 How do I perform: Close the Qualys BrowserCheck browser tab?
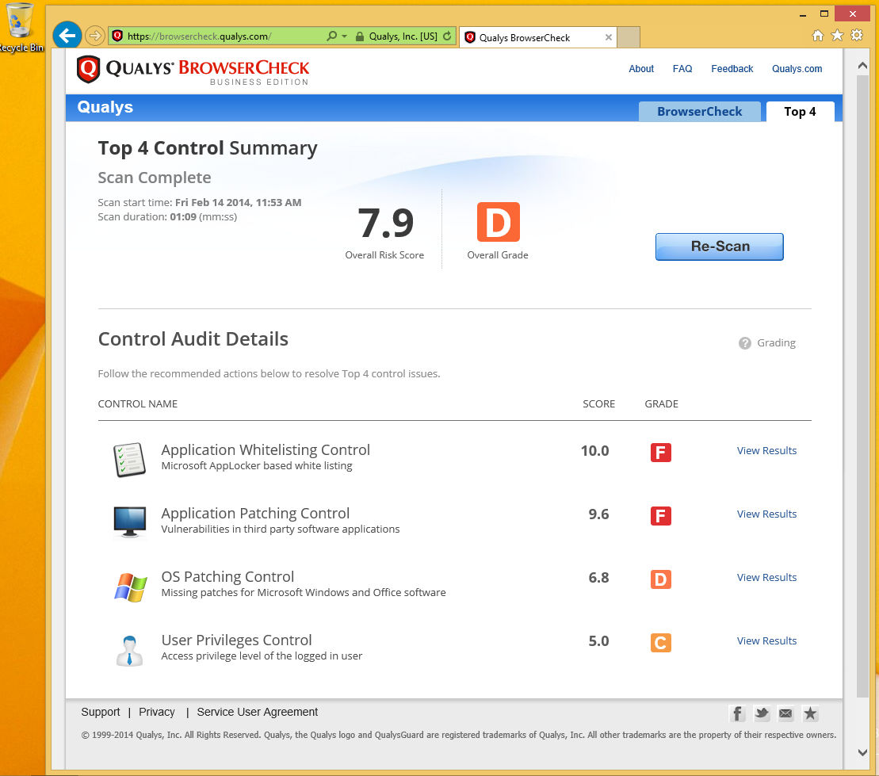608,37
